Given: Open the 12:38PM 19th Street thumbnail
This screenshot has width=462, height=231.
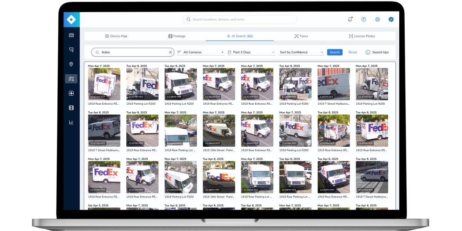Looking at the screenshot, I should click(219, 177).
